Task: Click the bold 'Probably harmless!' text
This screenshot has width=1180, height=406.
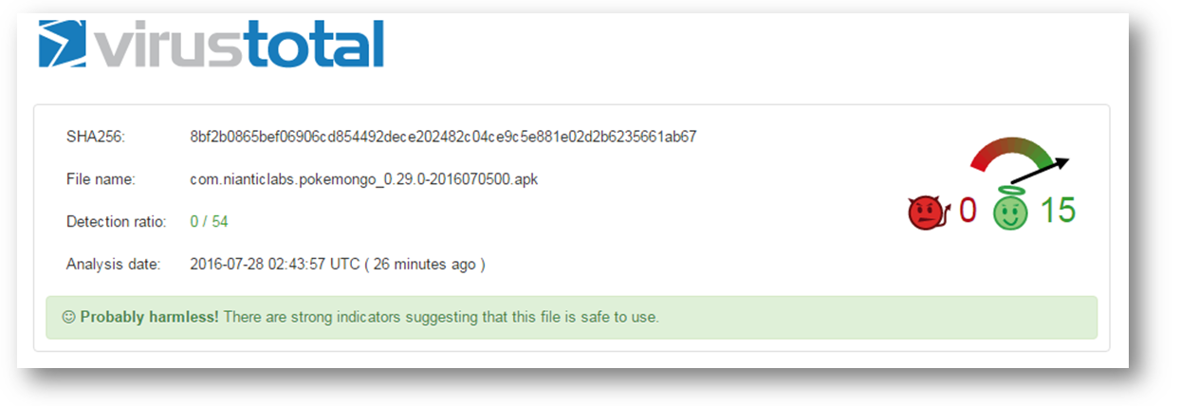Action: coord(149,317)
